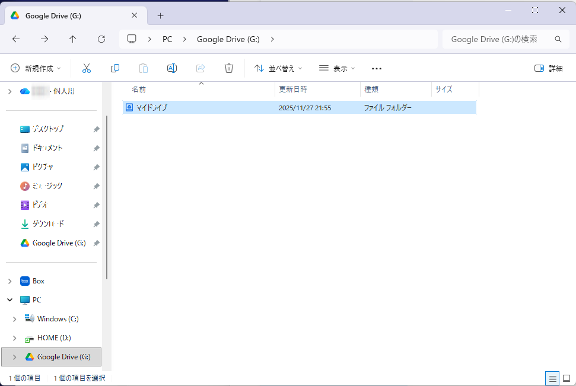Screen dimensions: 576x386
Task: Click the Refresh icon in navigation bar
Action: point(101,39)
